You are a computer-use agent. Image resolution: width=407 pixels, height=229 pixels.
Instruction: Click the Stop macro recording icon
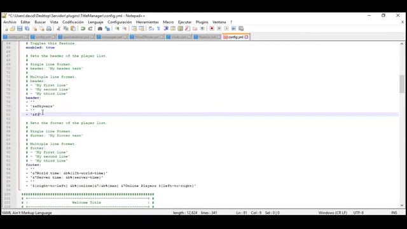(219, 29)
